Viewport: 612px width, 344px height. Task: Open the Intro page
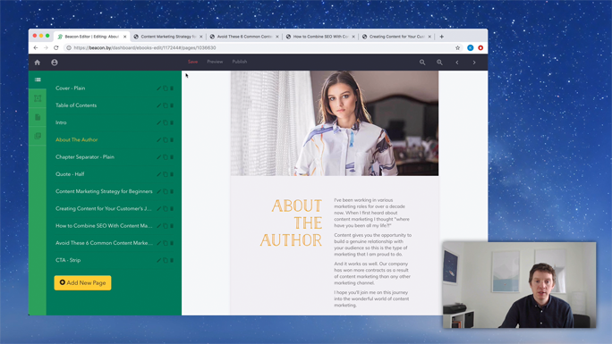61,122
